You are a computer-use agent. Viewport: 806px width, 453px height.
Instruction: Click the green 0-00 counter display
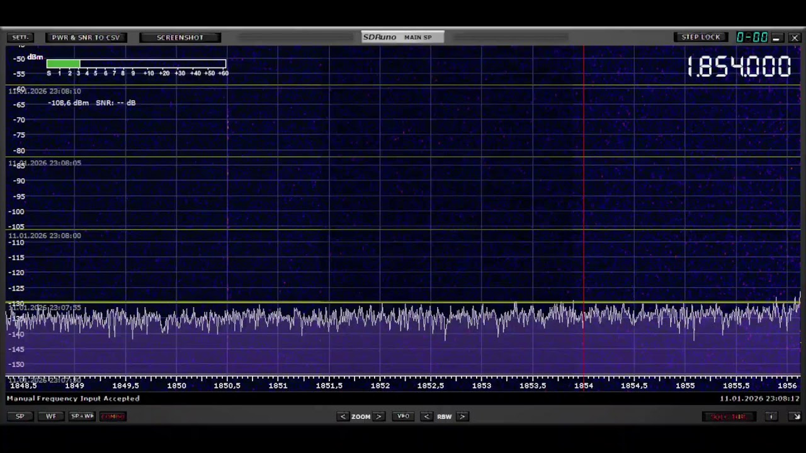point(752,38)
